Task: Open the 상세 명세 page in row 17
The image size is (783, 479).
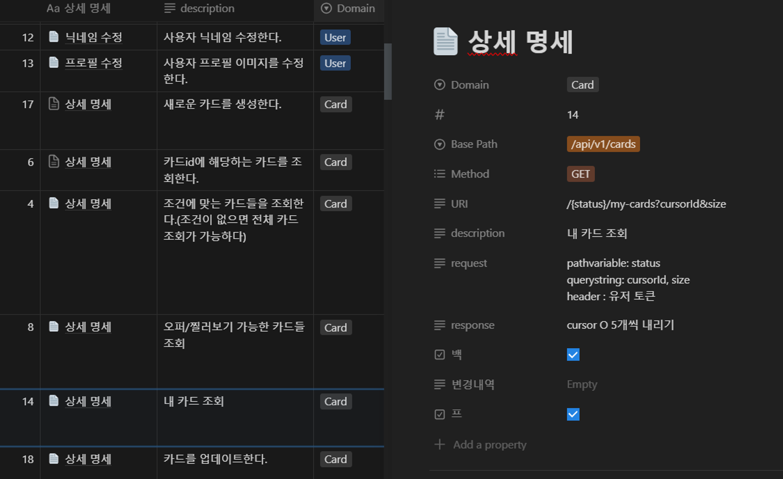Action: [88, 104]
